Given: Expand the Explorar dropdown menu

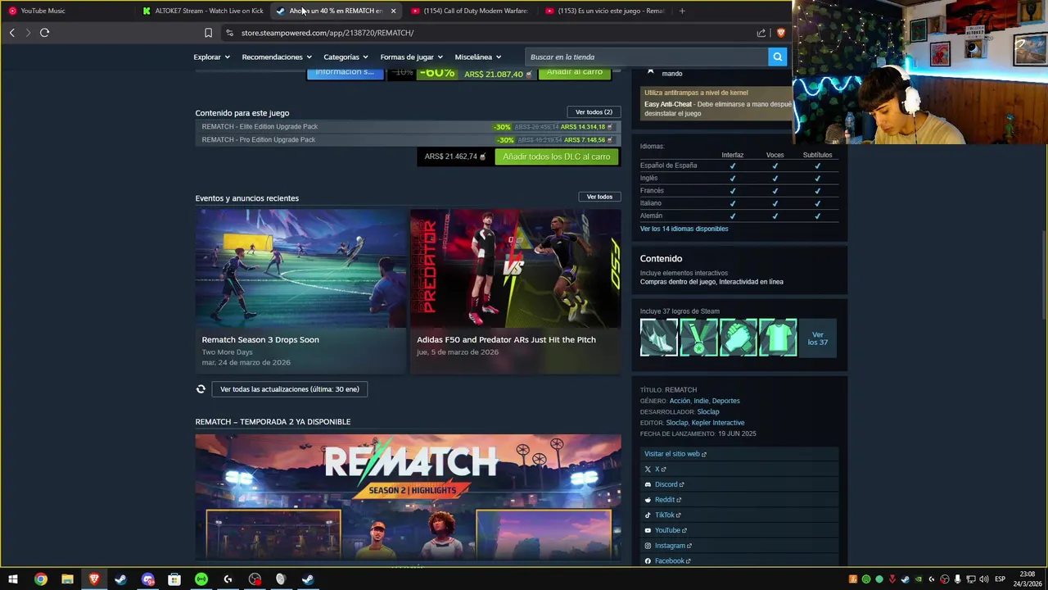Looking at the screenshot, I should pyautogui.click(x=211, y=57).
